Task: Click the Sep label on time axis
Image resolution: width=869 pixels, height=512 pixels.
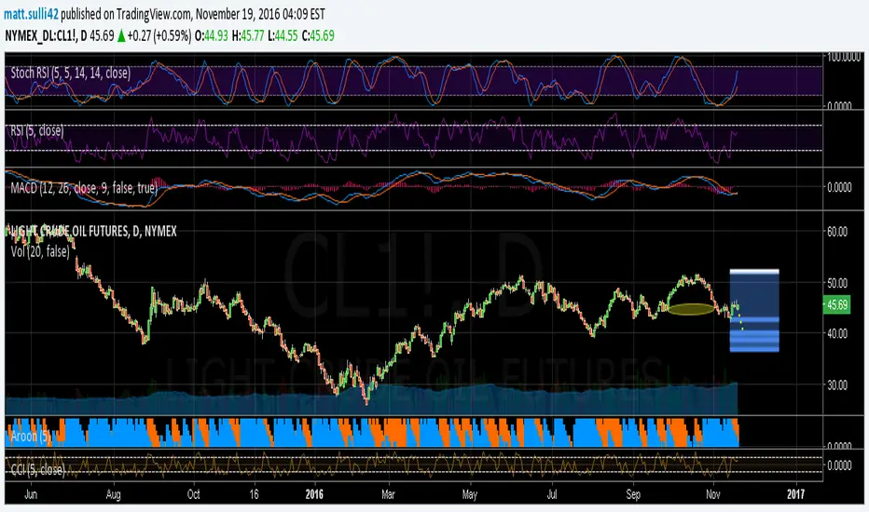Action: [x=633, y=493]
